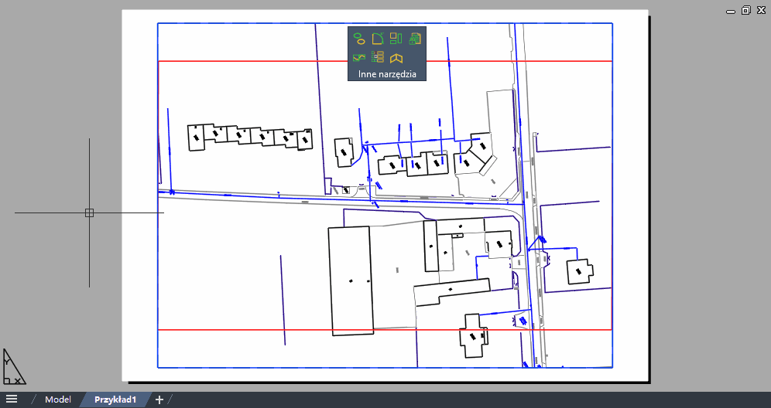This screenshot has width=771, height=408.
Task: Select the large tall rectangular building outline
Action: click(330, 278)
